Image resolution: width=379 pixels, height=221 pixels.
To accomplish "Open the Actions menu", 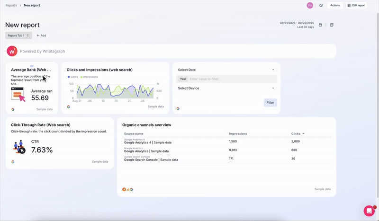I will pyautogui.click(x=335, y=5).
